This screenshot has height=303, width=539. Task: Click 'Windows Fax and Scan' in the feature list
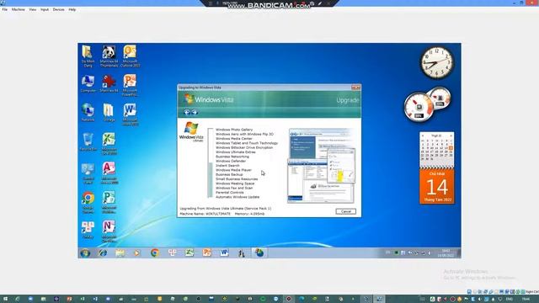pos(234,188)
